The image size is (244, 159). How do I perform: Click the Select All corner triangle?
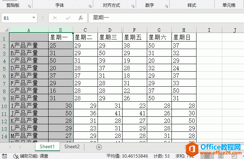point(6,30)
